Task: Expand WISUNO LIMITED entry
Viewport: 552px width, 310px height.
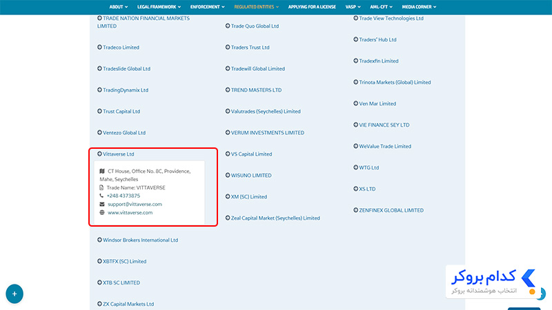Action: coord(248,175)
